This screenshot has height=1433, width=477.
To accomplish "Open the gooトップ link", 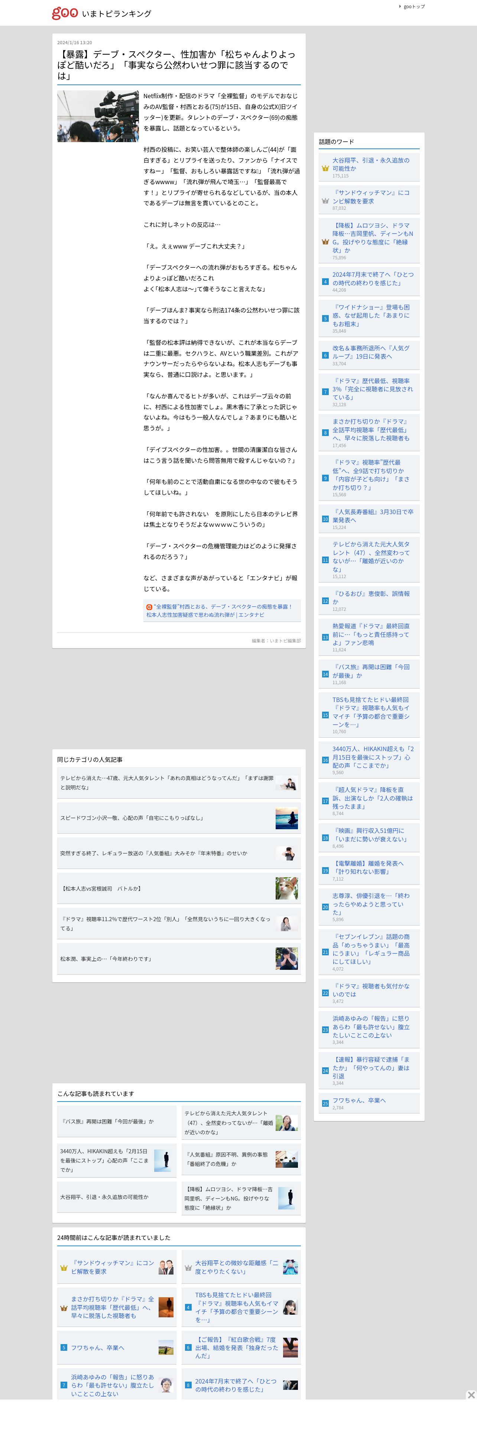I will tap(414, 7).
